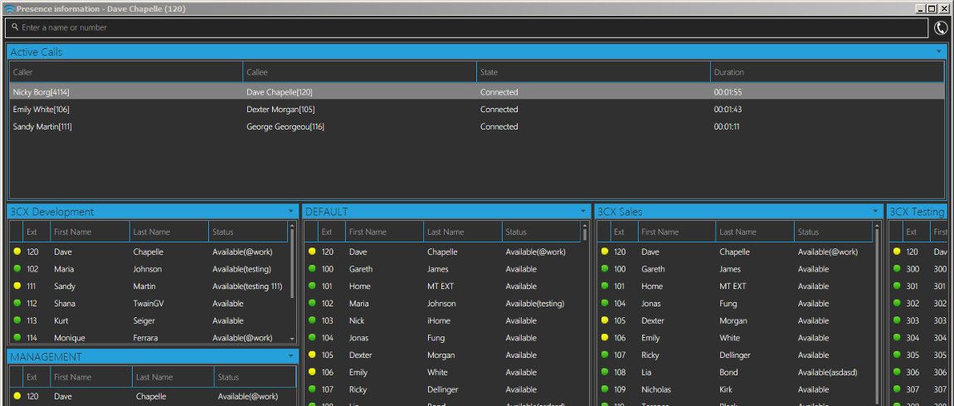Image resolution: width=954 pixels, height=406 pixels.
Task: Open the 3CX Development panel dropdown arrow
Action: click(x=291, y=211)
